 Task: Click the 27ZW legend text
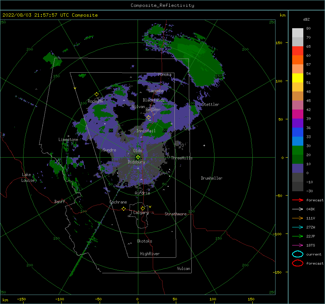click(311, 227)
